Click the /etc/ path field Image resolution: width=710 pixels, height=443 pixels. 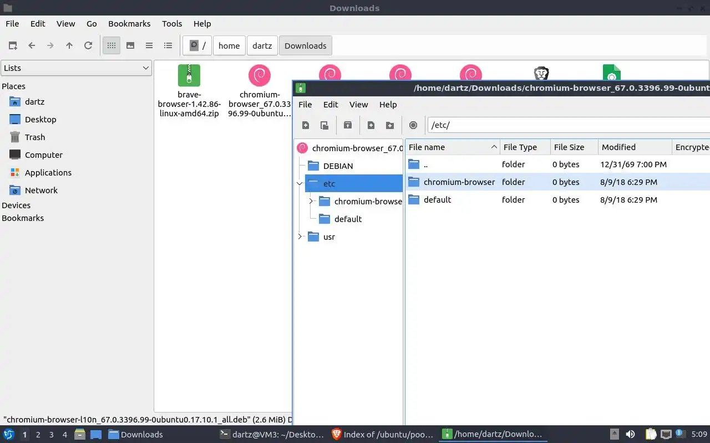[569, 125]
